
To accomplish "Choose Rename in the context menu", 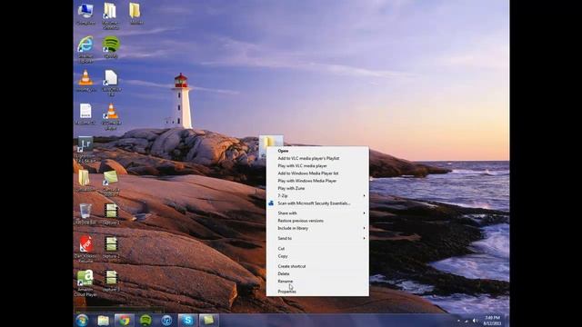I will tap(317, 281).
